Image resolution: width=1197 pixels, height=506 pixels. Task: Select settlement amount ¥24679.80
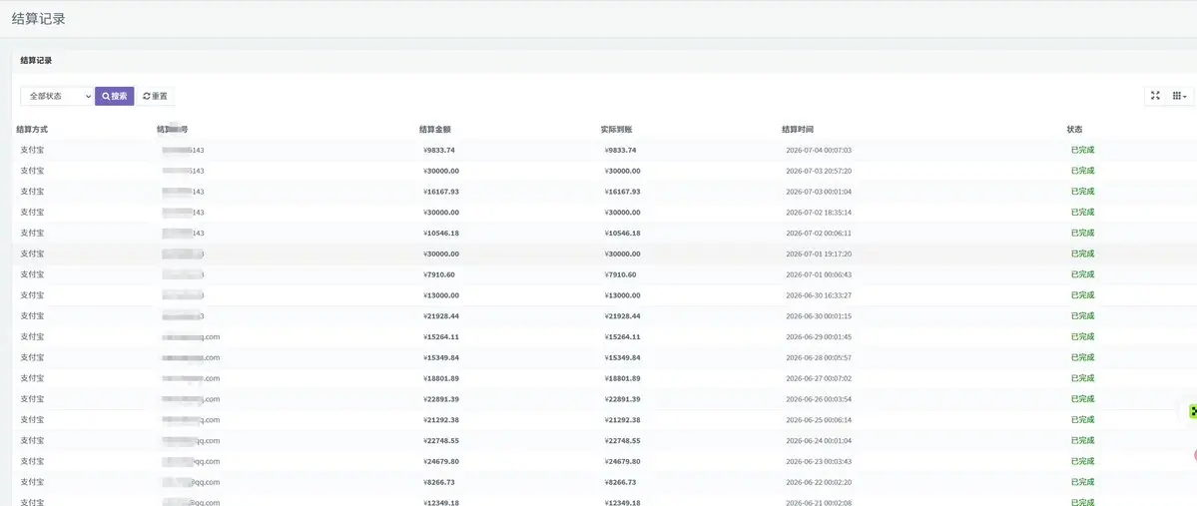441,462
